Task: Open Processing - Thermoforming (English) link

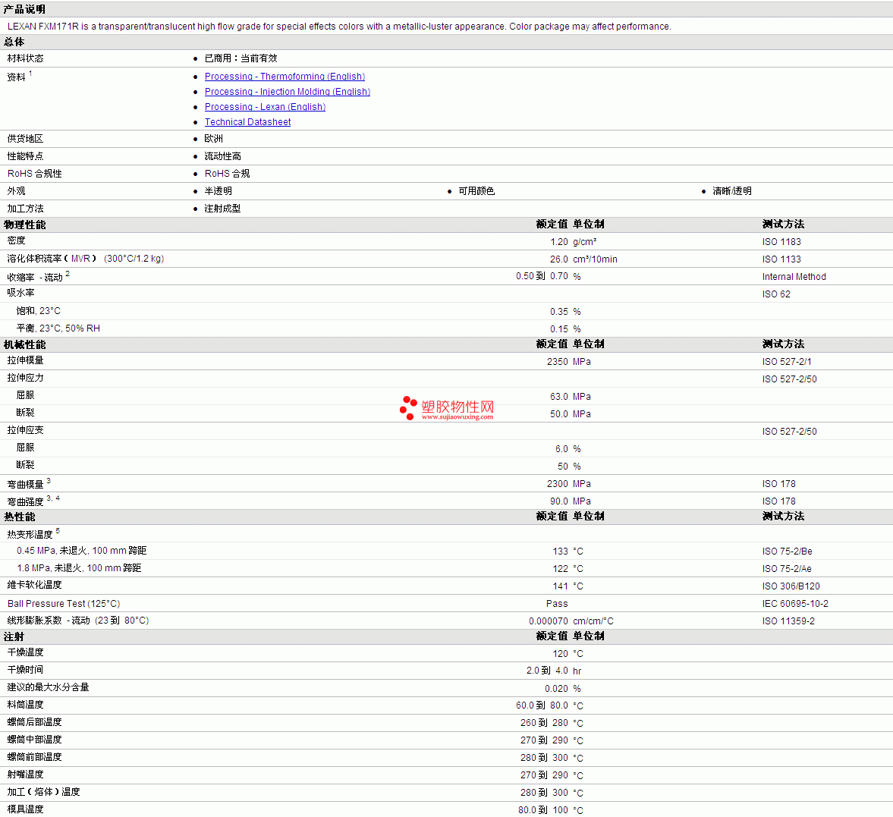Action: coord(285,77)
